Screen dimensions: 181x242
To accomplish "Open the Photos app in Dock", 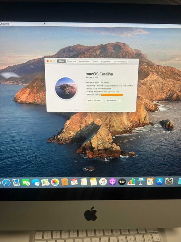I will coord(55,182).
